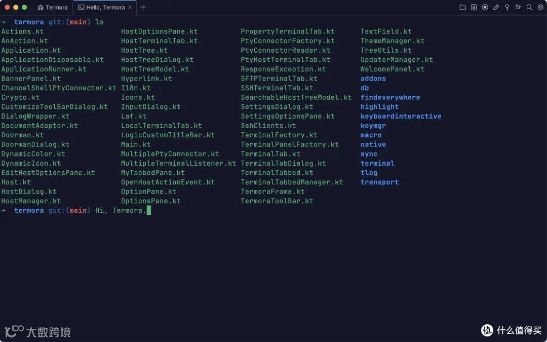
Task: Click PropertyTerminalTab.kt file name
Action: point(288,31)
